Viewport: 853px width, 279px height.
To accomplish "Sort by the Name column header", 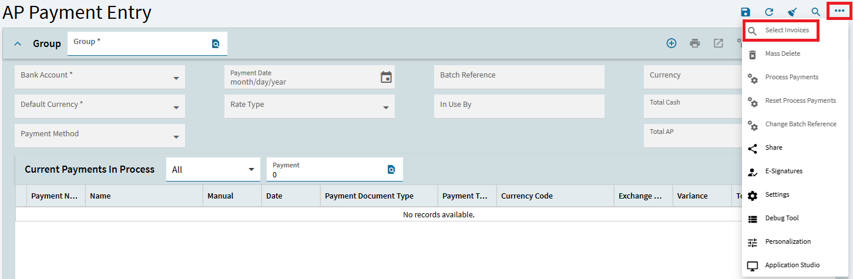I will [x=144, y=196].
